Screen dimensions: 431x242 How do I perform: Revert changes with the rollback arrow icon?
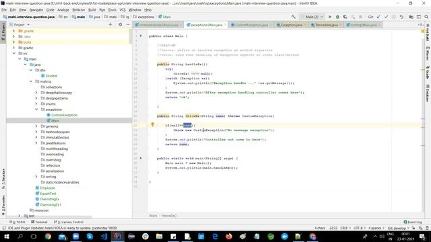(x=401, y=17)
